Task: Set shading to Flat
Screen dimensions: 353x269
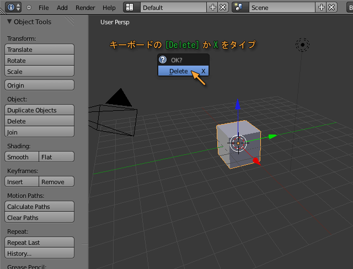Action: coord(56,157)
